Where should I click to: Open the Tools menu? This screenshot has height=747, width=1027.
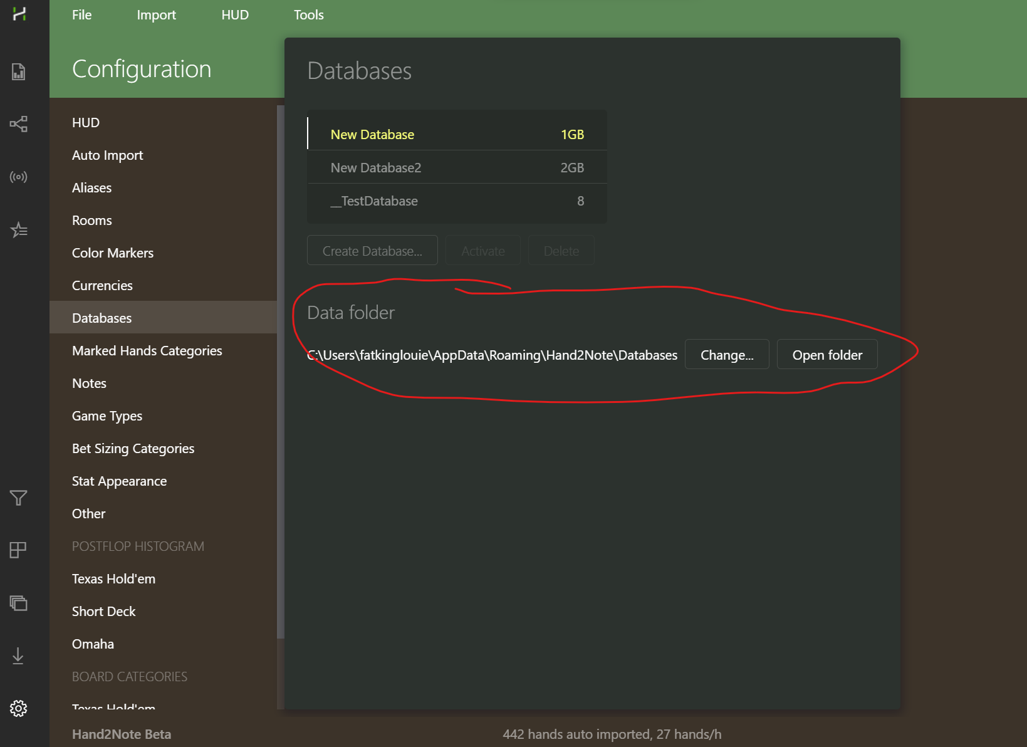pyautogui.click(x=309, y=15)
